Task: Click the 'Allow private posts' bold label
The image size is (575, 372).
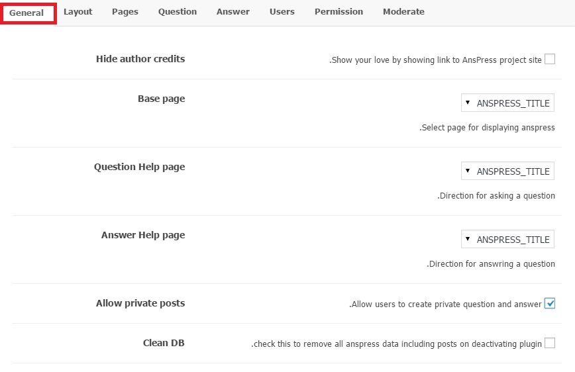Action: 140,303
